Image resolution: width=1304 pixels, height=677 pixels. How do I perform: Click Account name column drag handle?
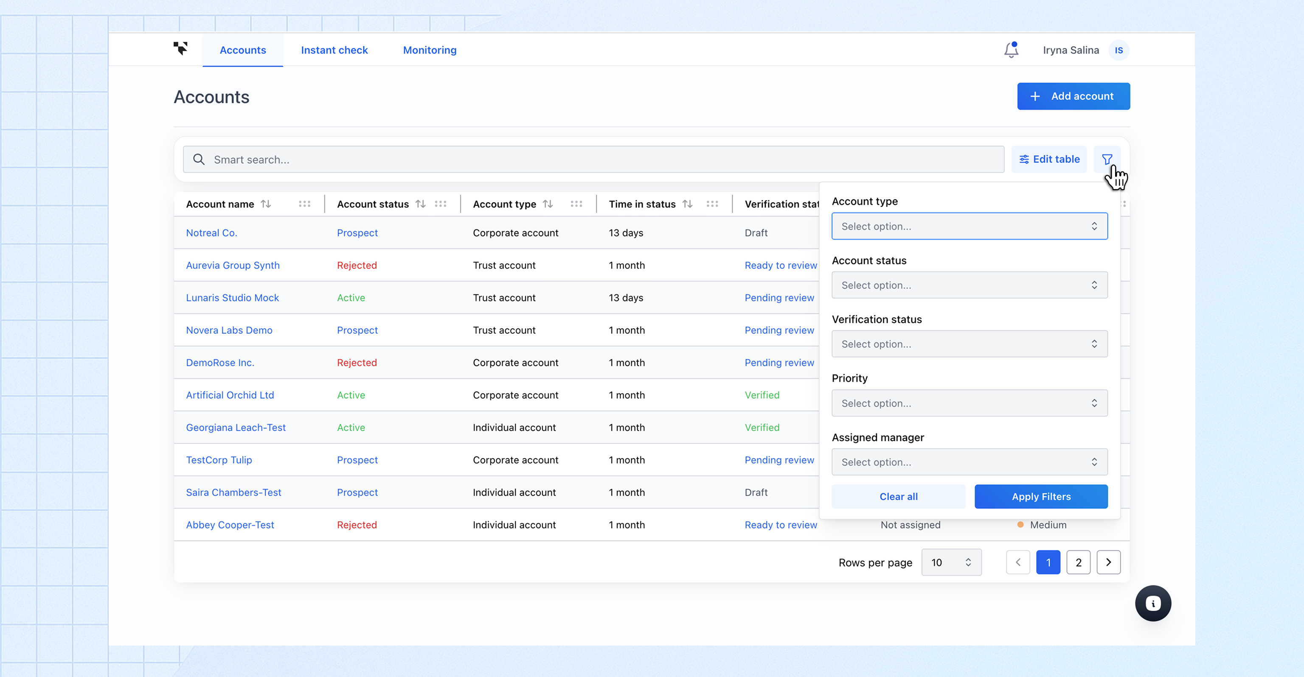tap(304, 204)
